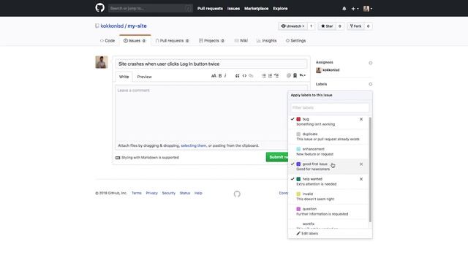Open the Status footer link
Image resolution: width=468 pixels, height=263 pixels.
(x=185, y=193)
